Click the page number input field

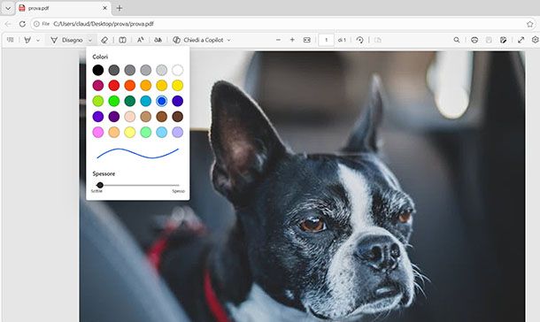326,40
